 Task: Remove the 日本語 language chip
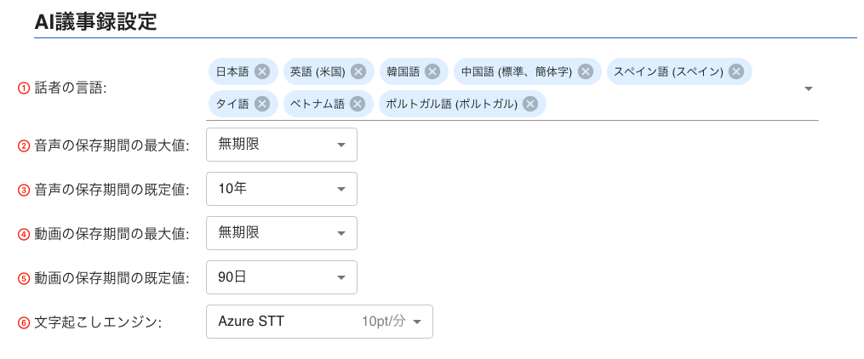coord(262,71)
